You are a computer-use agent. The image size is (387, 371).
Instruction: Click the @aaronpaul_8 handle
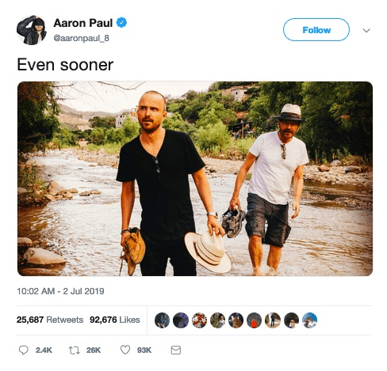[81, 38]
